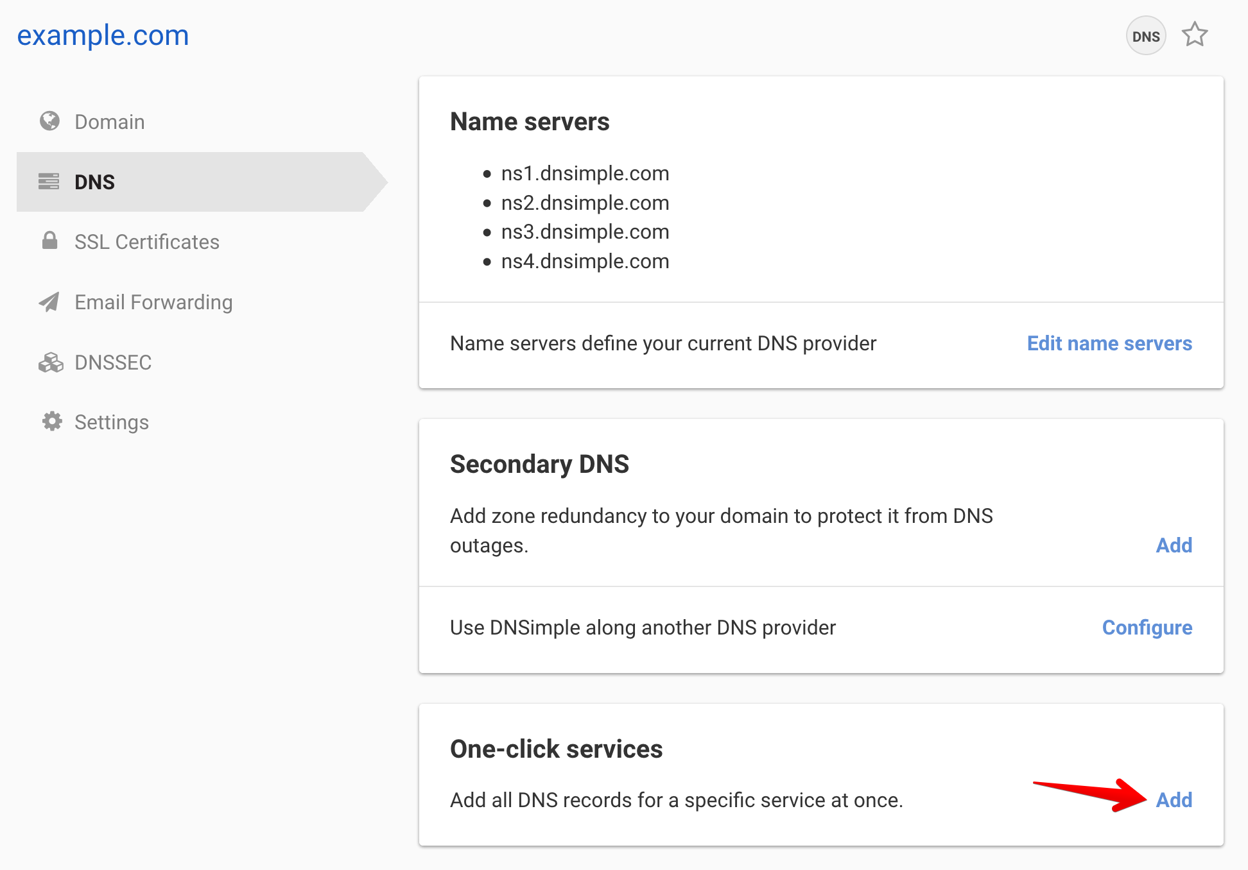Screen dimensions: 1248x870
Task: Click the Email Forwarding paper plane icon
Action: [x=48, y=302]
